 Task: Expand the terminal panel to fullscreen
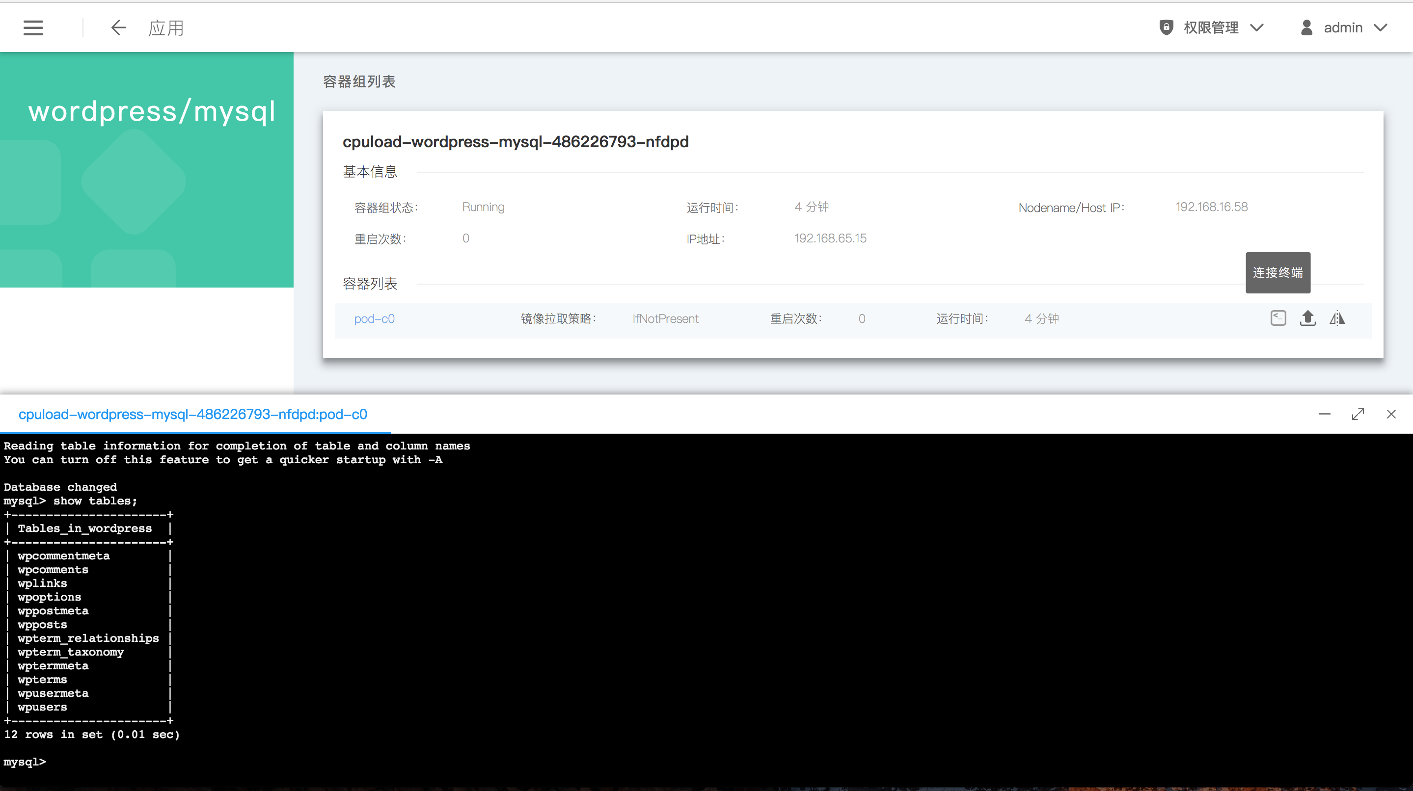click(1358, 415)
